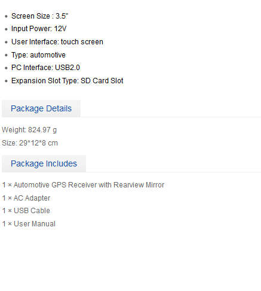
Task: Open the Package Includes tab
Action: point(44,163)
